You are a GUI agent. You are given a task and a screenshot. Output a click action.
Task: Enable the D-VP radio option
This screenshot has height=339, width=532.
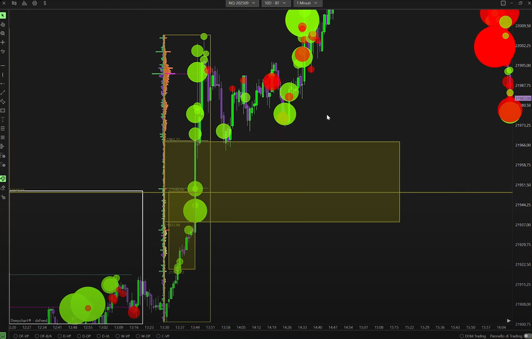click(x=60, y=336)
